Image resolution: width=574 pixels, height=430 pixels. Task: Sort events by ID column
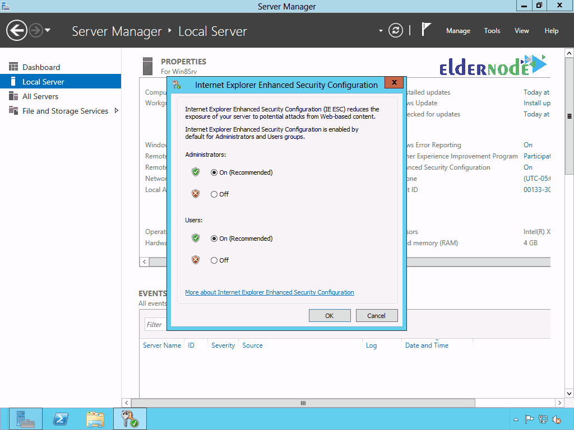[x=191, y=345]
